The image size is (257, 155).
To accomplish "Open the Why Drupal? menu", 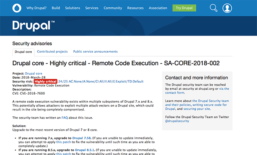I will [36, 8].
